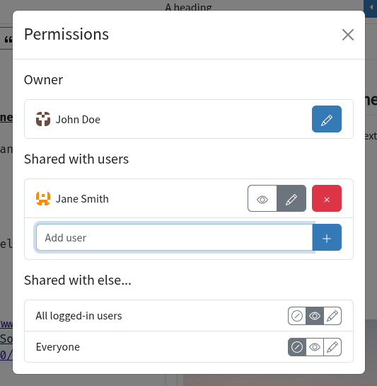Collapse sidebar with top-right blue arrow

[371, 8]
